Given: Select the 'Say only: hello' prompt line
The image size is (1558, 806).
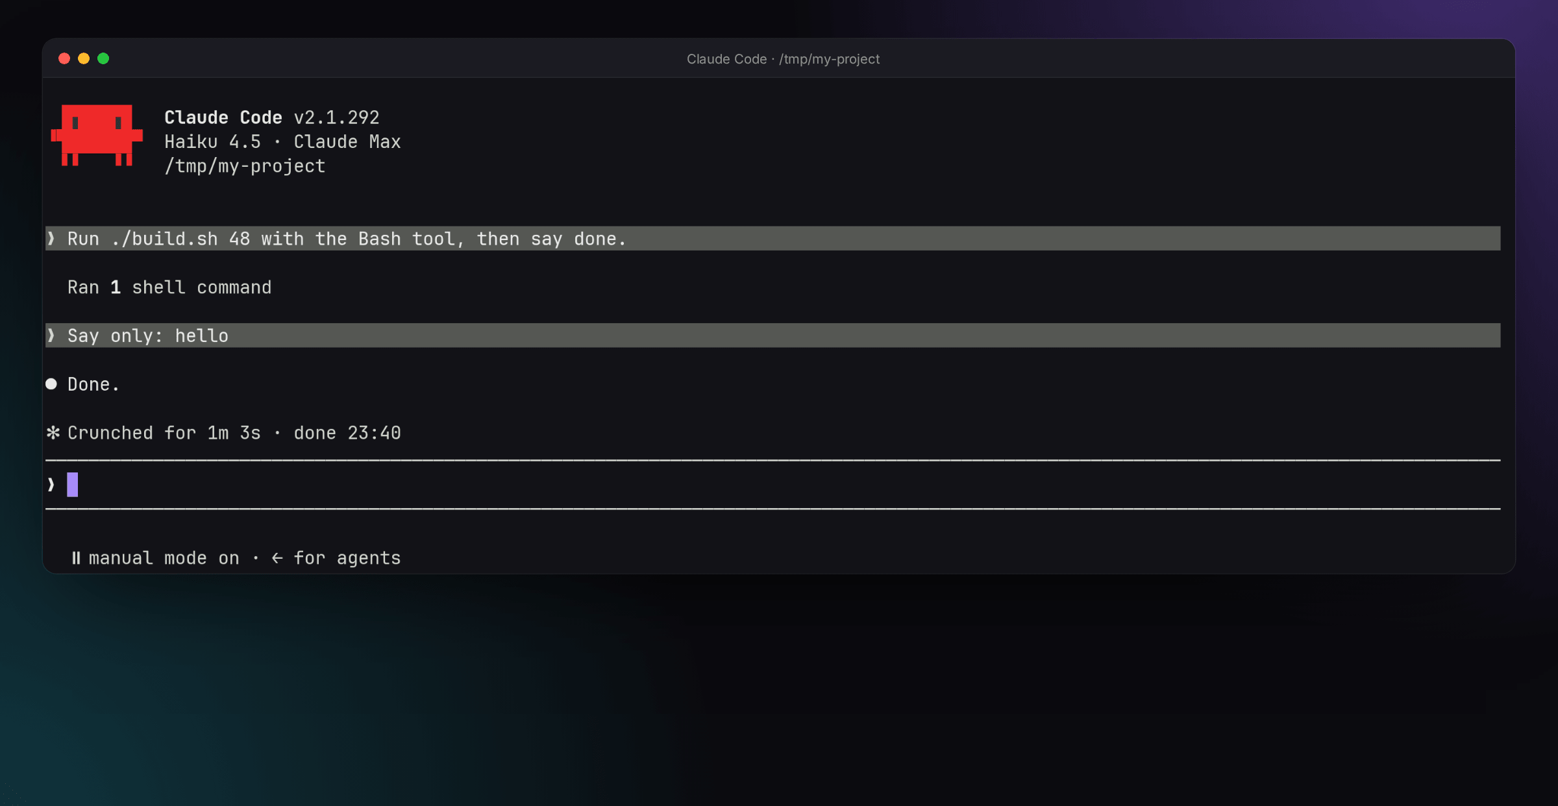Looking at the screenshot, I should pos(773,336).
